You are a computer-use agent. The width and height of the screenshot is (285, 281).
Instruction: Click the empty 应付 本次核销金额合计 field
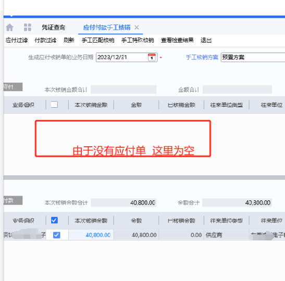point(123,90)
